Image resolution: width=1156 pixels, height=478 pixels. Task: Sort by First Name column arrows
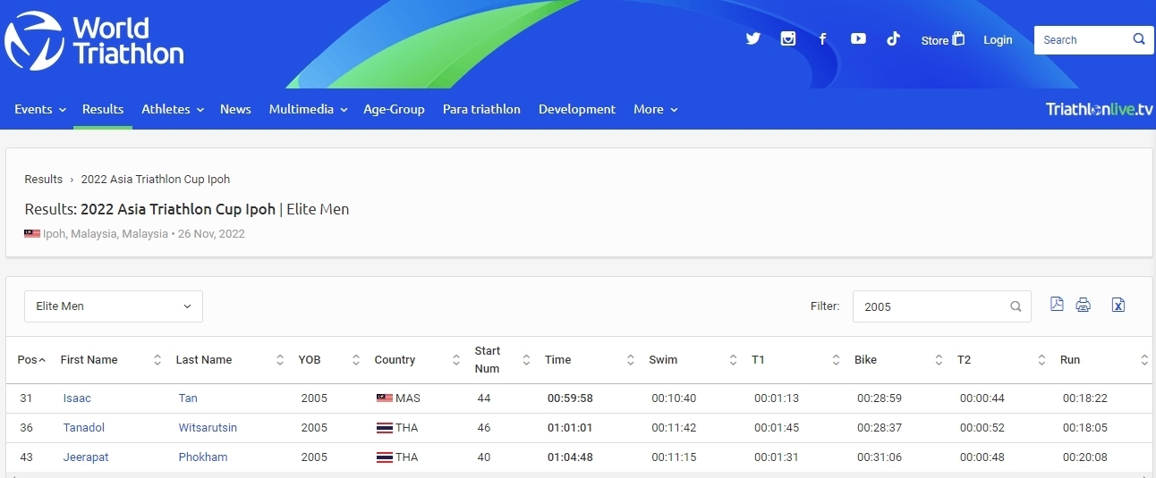pos(157,360)
